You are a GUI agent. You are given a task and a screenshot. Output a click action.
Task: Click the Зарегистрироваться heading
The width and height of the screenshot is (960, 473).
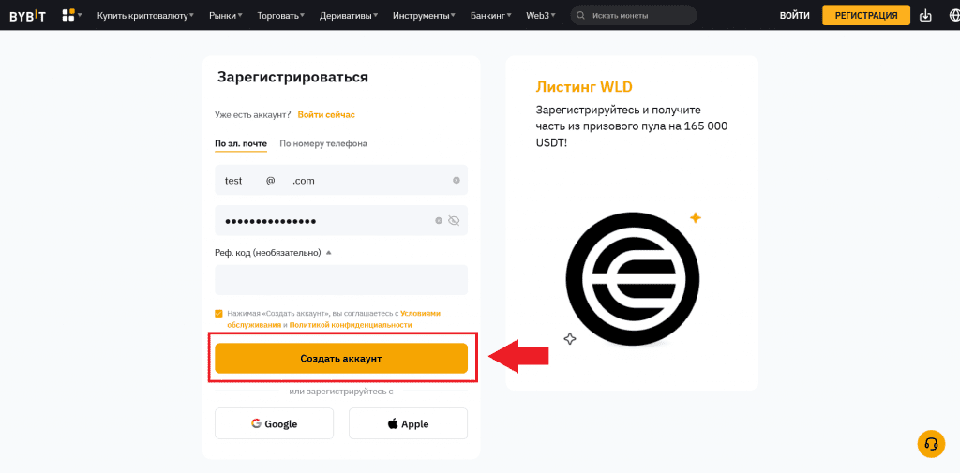pyautogui.click(x=292, y=77)
